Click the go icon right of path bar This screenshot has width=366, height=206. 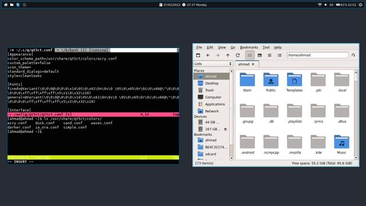(353, 55)
